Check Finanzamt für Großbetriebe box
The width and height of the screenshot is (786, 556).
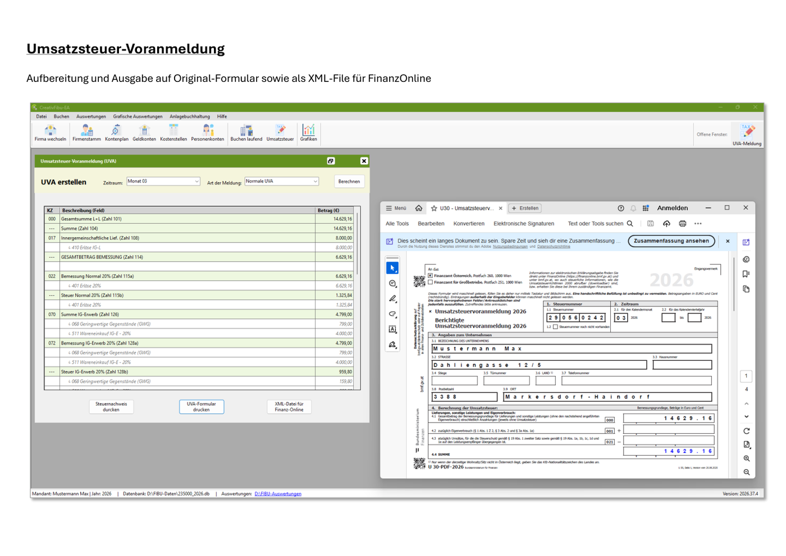[x=430, y=282]
